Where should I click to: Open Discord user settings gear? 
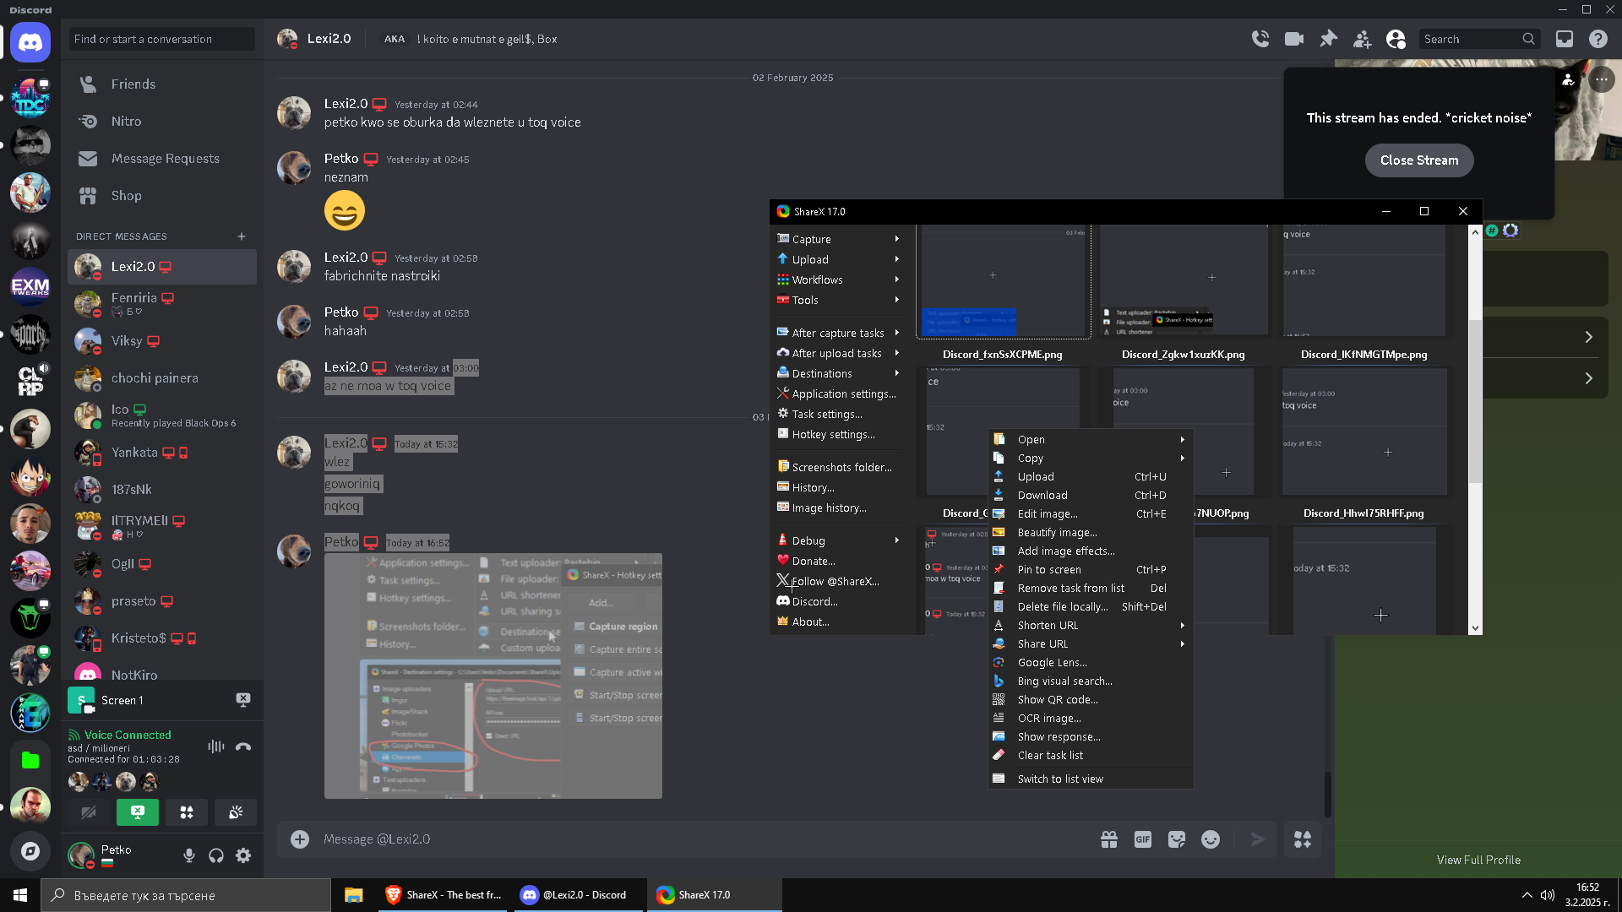click(243, 855)
